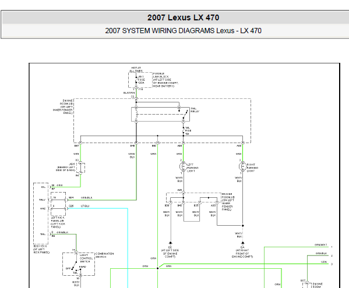The width and height of the screenshot is (349, 288).
Task: Click the TAIL RELAY label
Action: [x=195, y=110]
